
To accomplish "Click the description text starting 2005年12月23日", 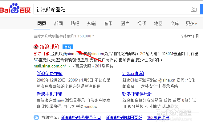I will tap(74, 83).
